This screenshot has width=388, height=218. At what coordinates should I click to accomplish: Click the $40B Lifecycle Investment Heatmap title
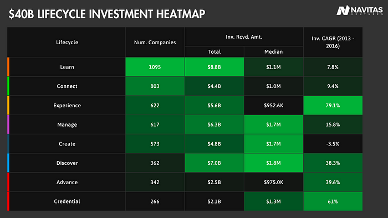click(107, 14)
